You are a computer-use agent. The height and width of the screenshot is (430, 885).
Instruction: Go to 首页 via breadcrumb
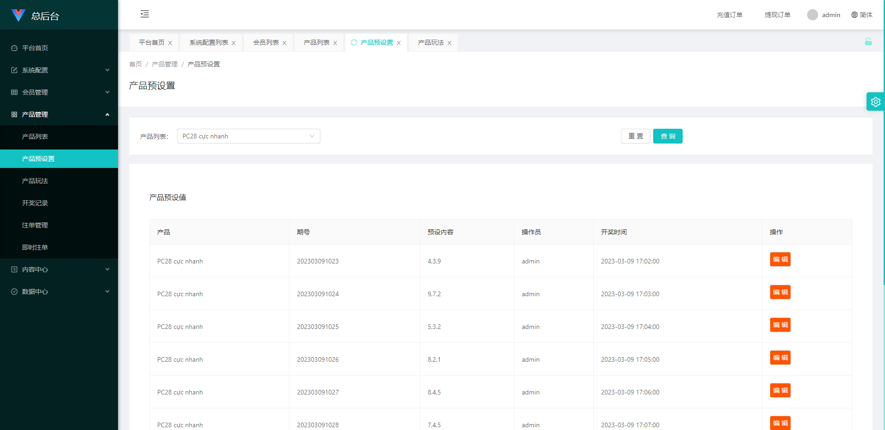[x=136, y=64]
